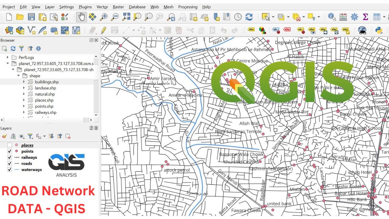
Task: Open Layer Labeling Options abc icon
Action: point(251,30)
